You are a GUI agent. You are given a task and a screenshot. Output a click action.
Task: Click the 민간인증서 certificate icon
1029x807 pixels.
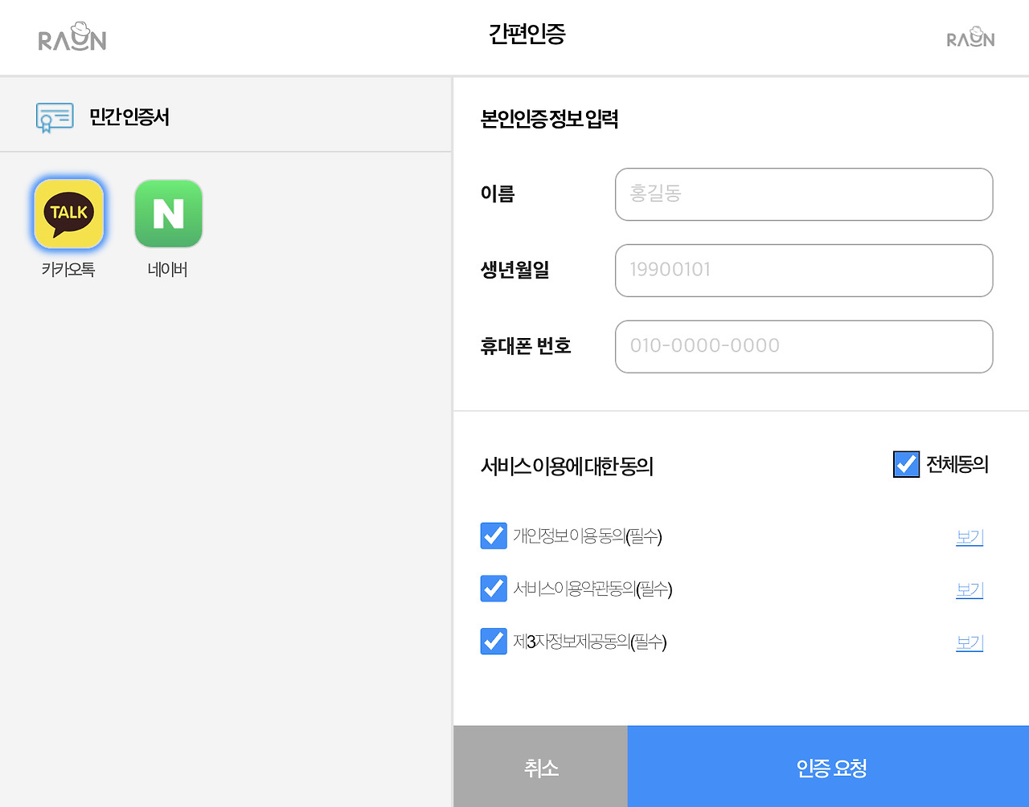coord(54,116)
